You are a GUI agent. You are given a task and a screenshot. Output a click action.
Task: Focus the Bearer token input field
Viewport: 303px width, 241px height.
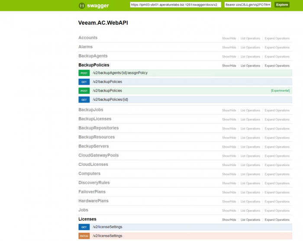248,5
